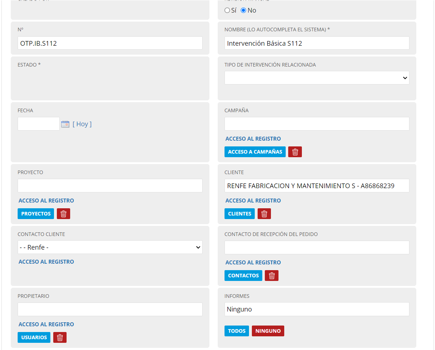Focus the Nº input field
435x350 pixels.
click(110, 43)
